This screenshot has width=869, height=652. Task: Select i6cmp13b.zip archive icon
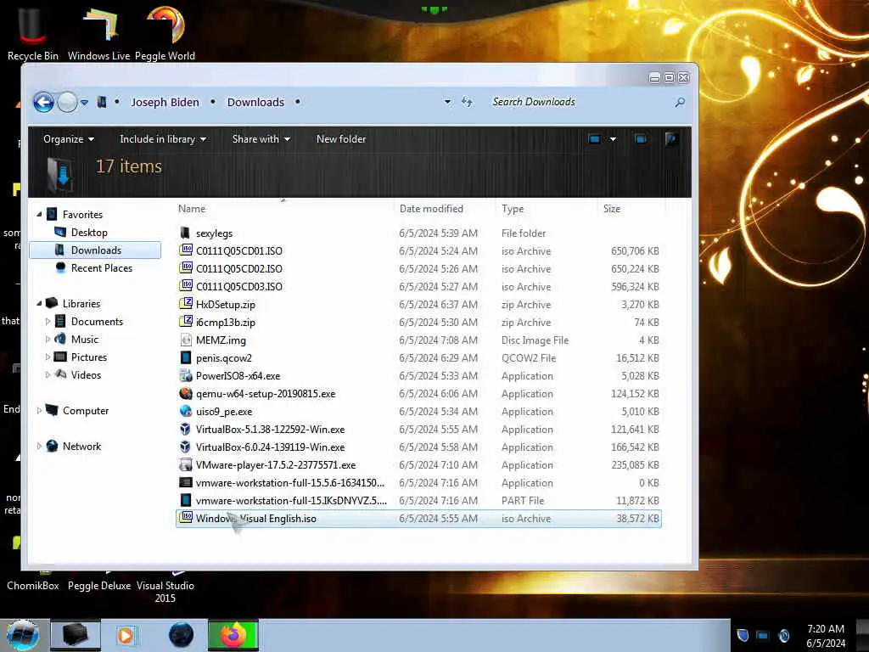[186, 322]
